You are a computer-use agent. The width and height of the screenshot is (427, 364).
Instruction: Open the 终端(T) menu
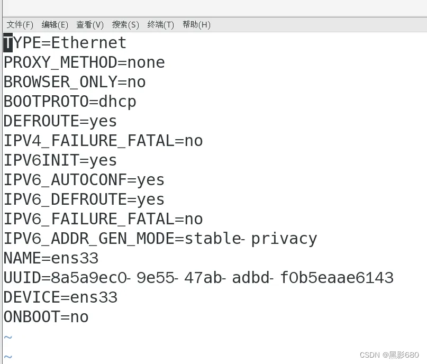(x=160, y=25)
